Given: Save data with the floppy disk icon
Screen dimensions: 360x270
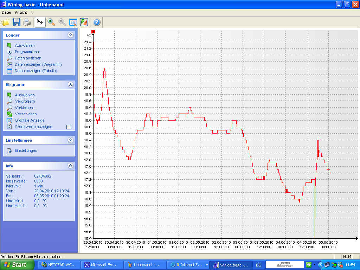Looking at the screenshot, I should coord(16,22).
